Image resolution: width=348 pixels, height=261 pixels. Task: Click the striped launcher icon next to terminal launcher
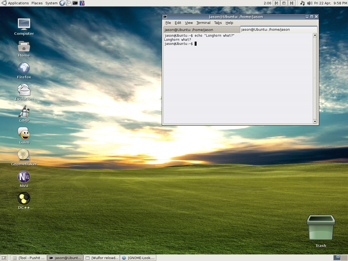point(82,3)
